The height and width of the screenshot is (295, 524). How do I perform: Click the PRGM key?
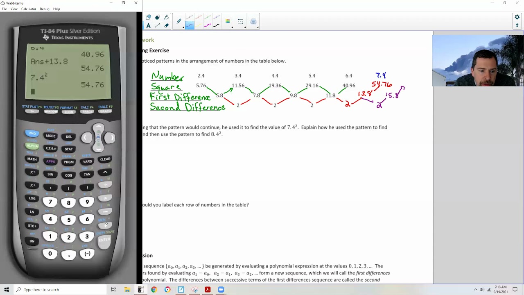(69, 162)
